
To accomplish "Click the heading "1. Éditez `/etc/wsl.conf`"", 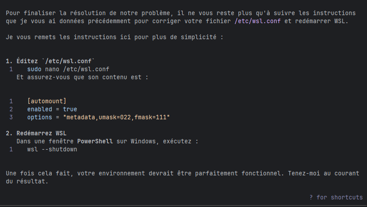I will (x=50, y=61).
